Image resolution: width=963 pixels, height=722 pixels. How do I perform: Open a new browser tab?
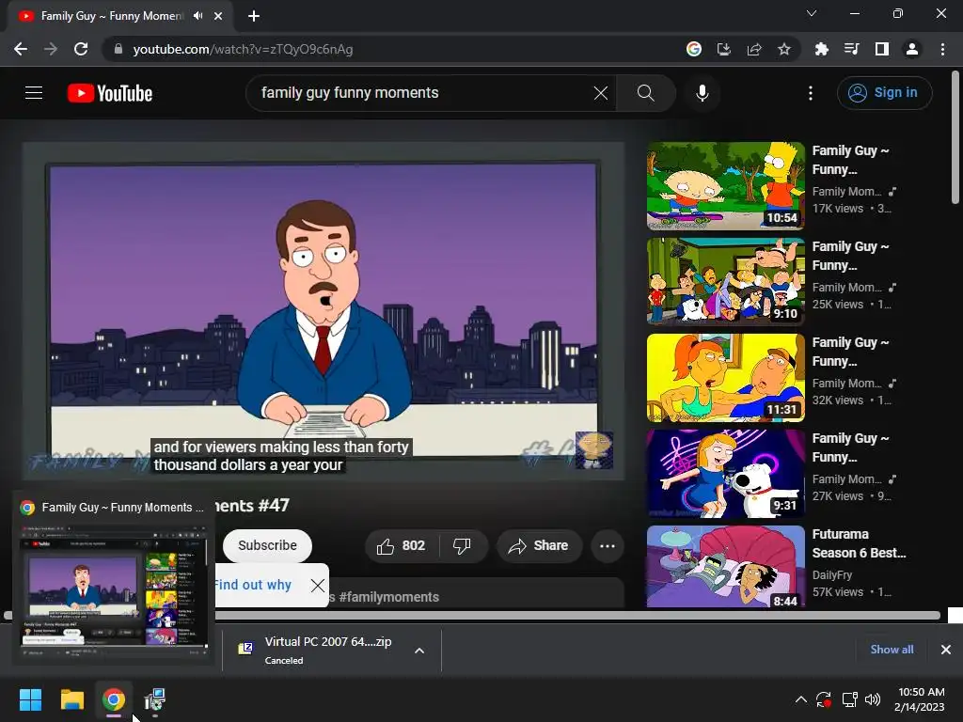pyautogui.click(x=254, y=16)
